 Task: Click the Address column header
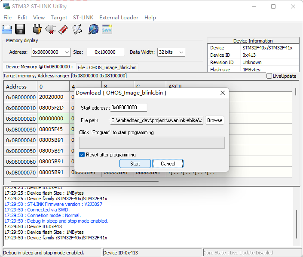click(x=21, y=86)
